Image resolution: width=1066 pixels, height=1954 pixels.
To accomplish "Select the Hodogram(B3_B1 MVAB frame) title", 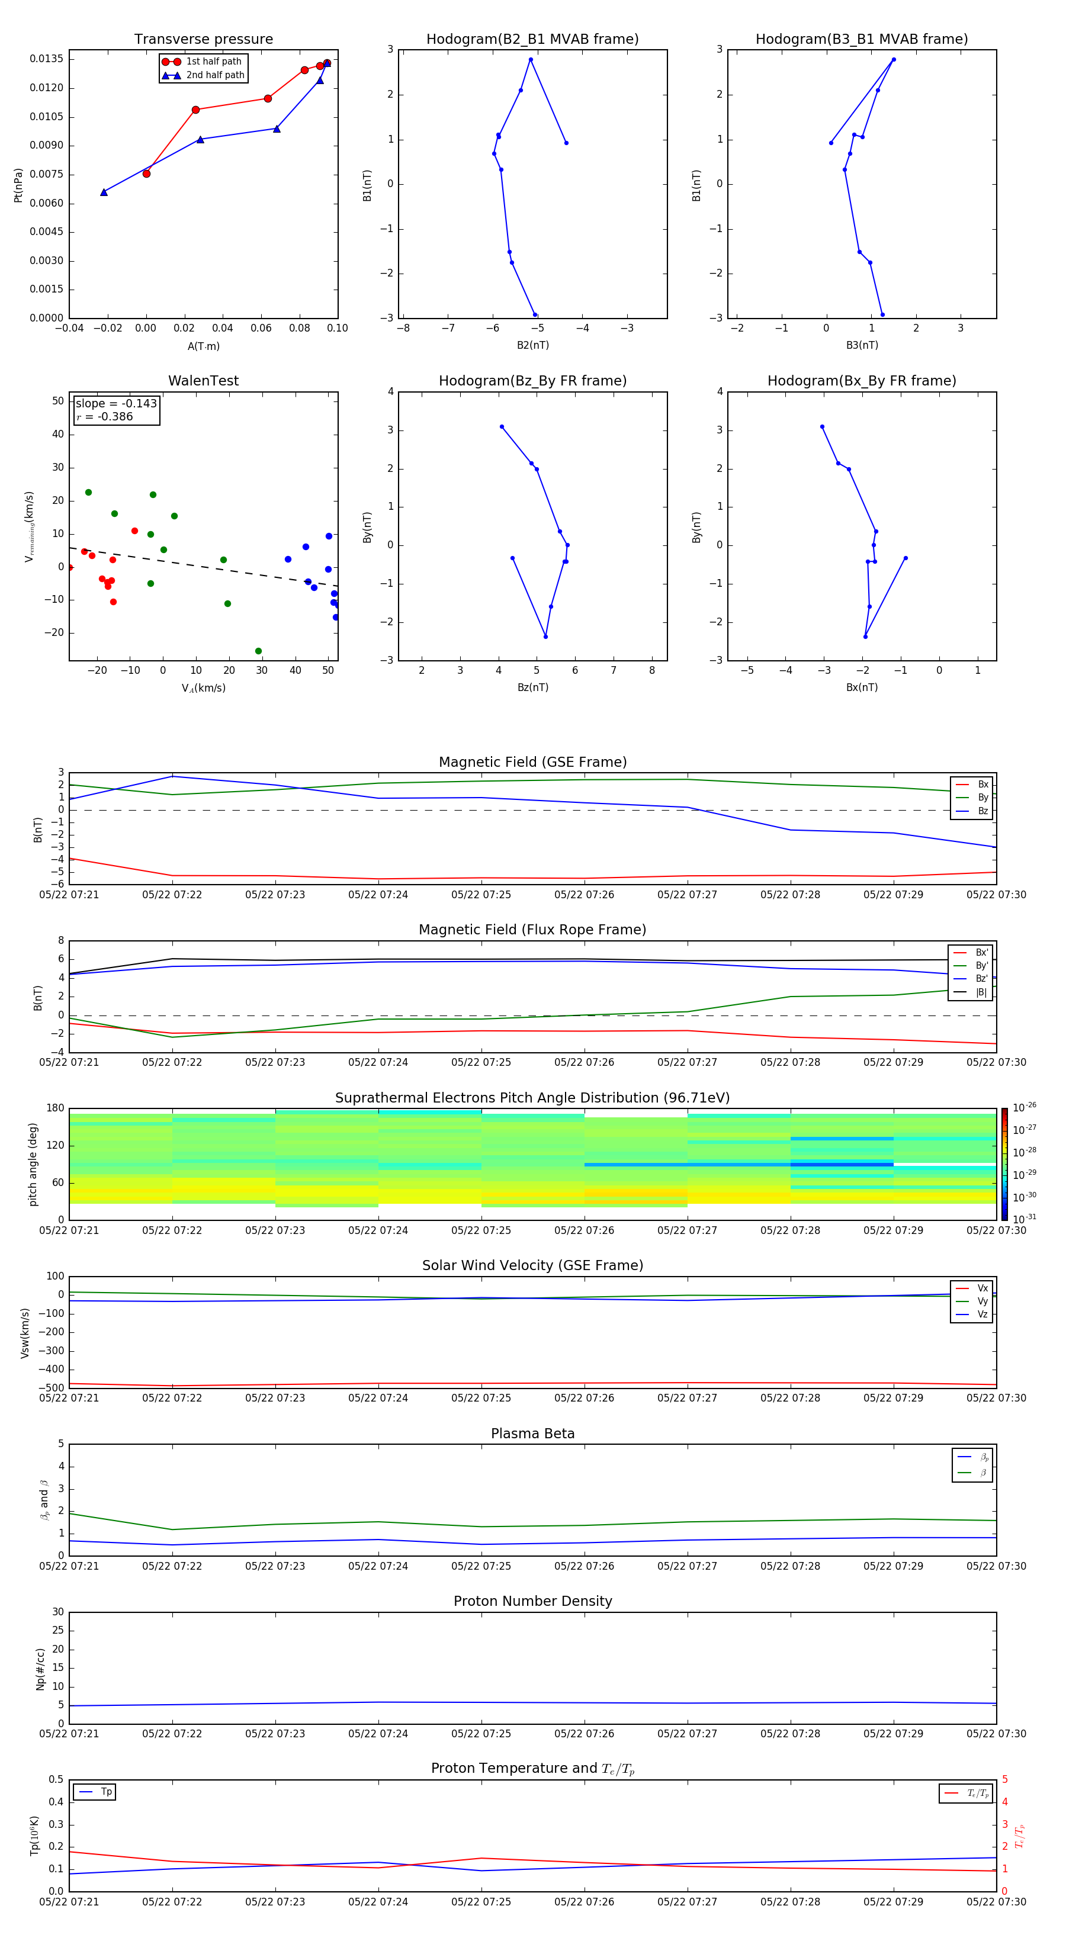I will (862, 38).
